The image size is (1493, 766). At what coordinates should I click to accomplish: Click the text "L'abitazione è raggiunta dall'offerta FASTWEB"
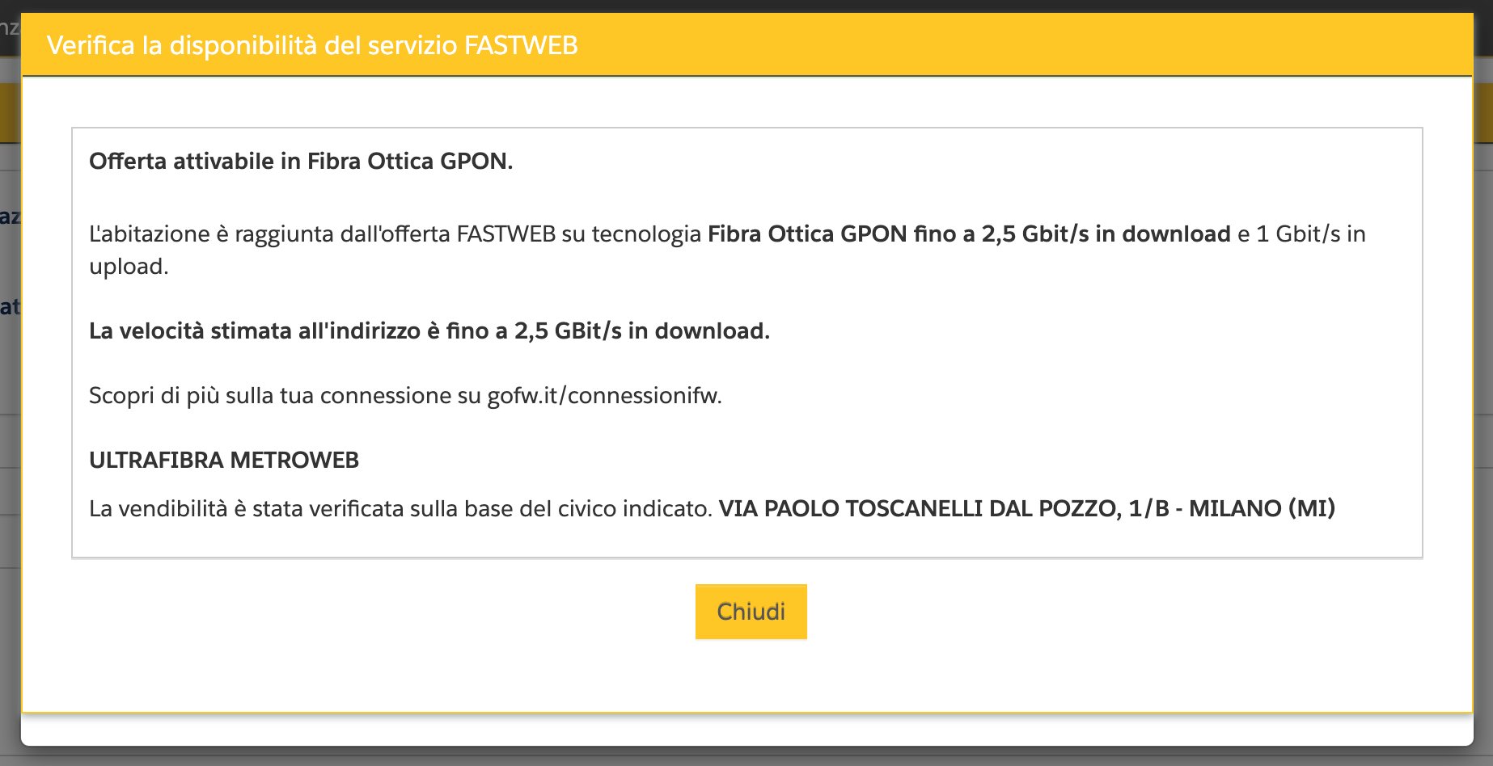coord(323,234)
